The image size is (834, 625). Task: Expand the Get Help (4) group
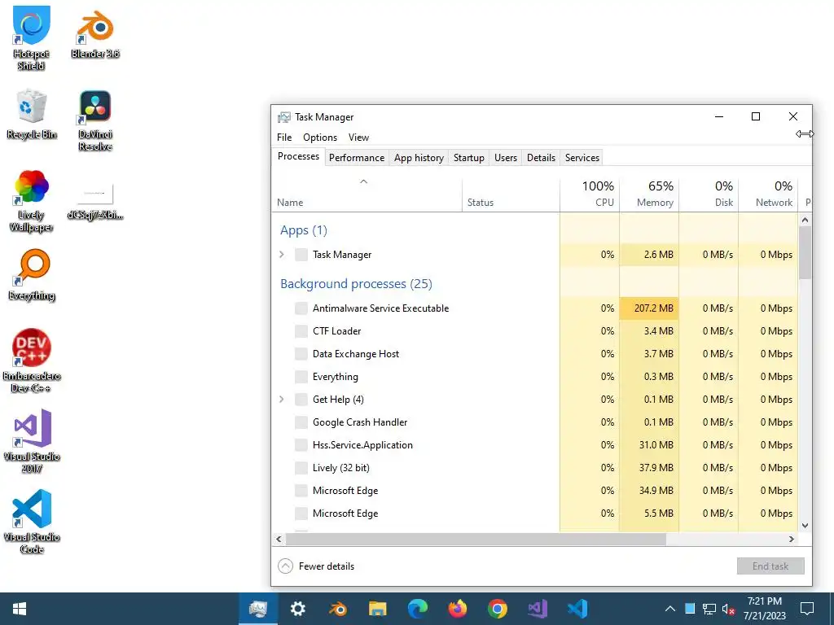click(x=282, y=400)
